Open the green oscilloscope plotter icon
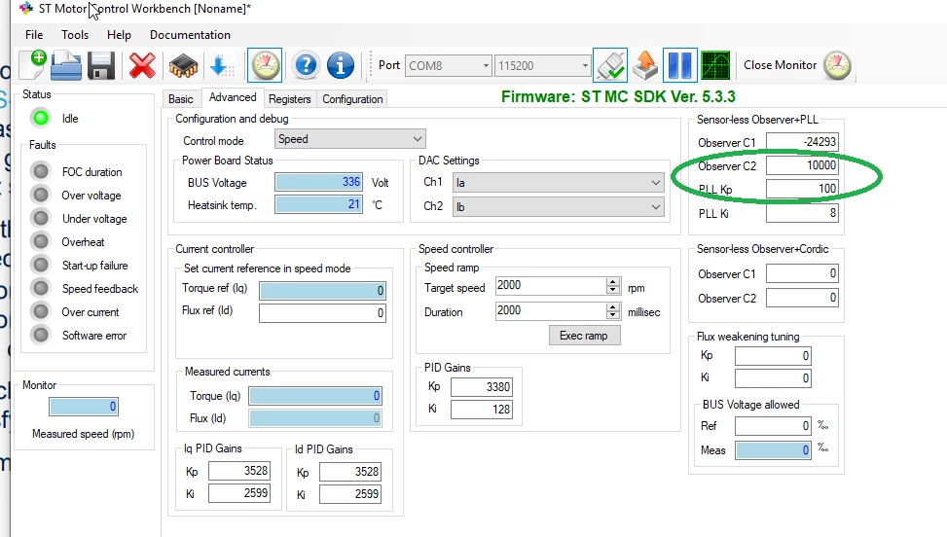This screenshot has height=537, width=947. pos(715,65)
